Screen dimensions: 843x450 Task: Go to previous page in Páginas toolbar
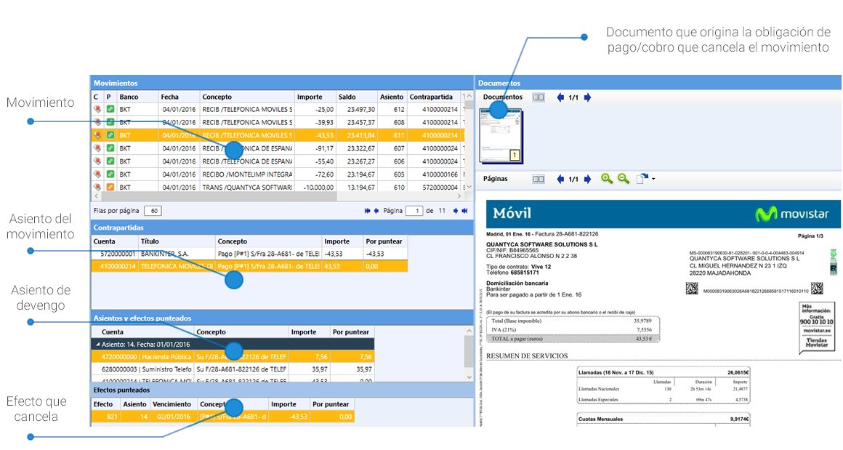point(560,179)
